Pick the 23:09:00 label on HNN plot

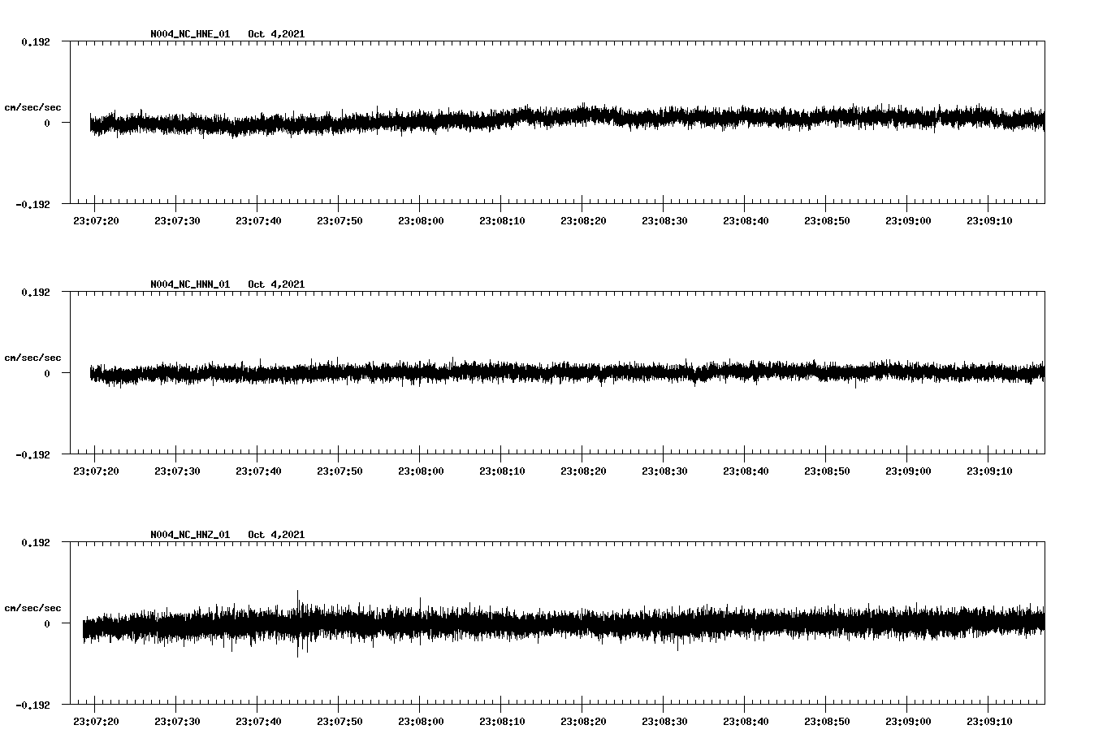(908, 471)
